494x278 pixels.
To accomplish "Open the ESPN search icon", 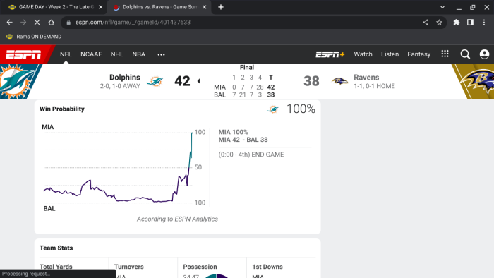I will [x=465, y=54].
